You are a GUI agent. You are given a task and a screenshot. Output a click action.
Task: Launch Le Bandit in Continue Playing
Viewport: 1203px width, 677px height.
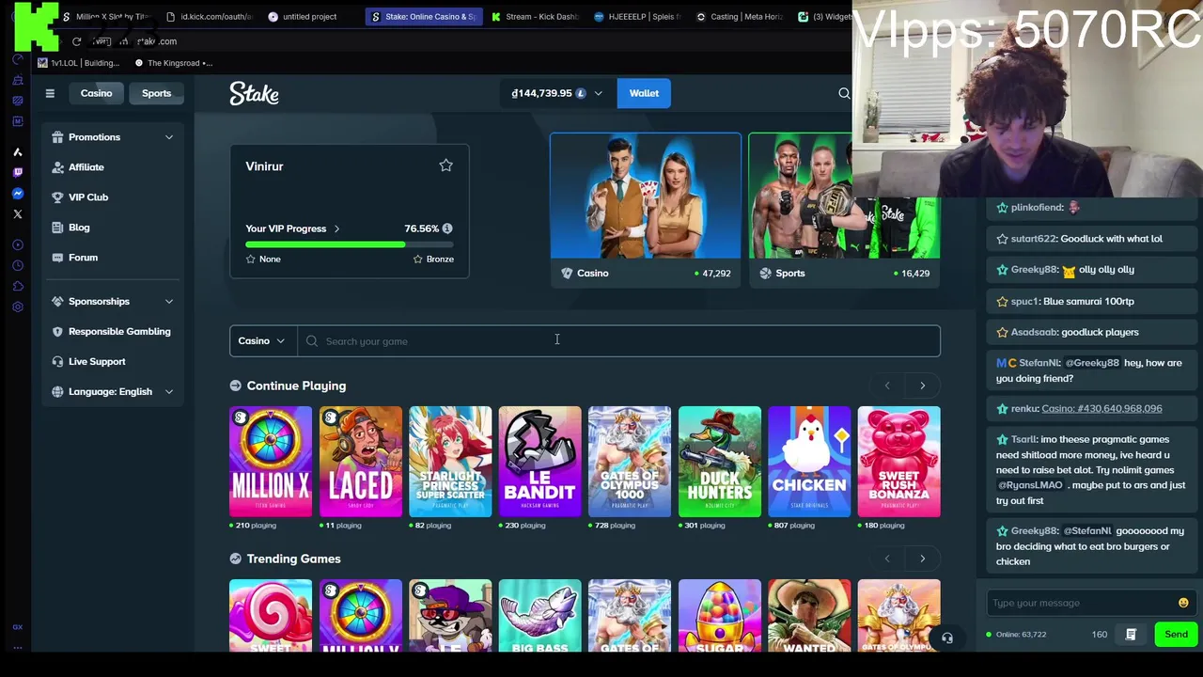point(539,462)
